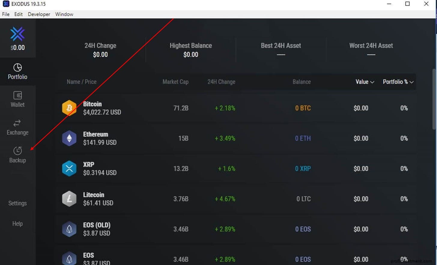Open the Window menu
Image resolution: width=437 pixels, height=265 pixels.
pos(64,14)
